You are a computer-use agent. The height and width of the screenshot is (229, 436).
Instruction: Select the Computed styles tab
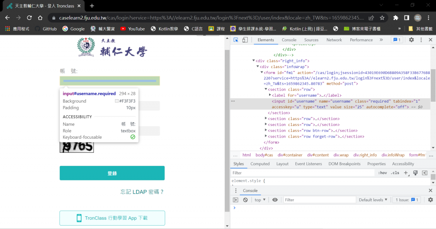click(260, 164)
